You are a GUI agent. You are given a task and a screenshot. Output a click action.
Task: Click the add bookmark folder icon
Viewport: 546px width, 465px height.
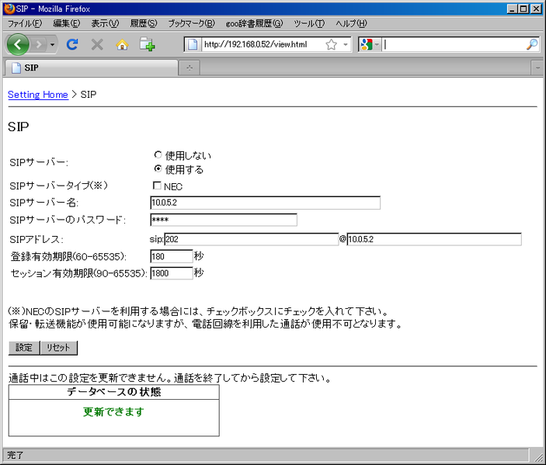148,44
